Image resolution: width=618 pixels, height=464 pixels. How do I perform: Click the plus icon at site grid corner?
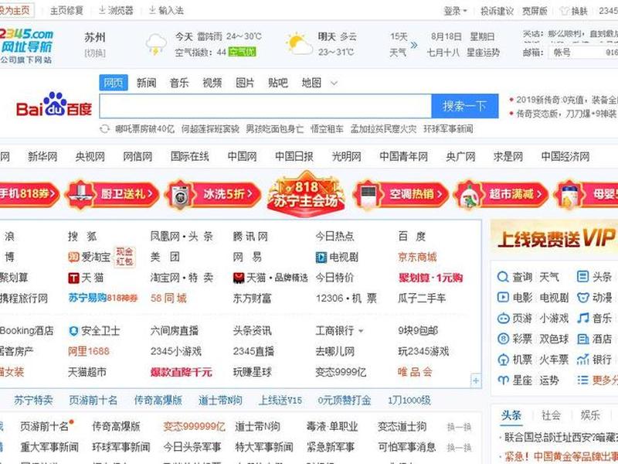click(476, 380)
